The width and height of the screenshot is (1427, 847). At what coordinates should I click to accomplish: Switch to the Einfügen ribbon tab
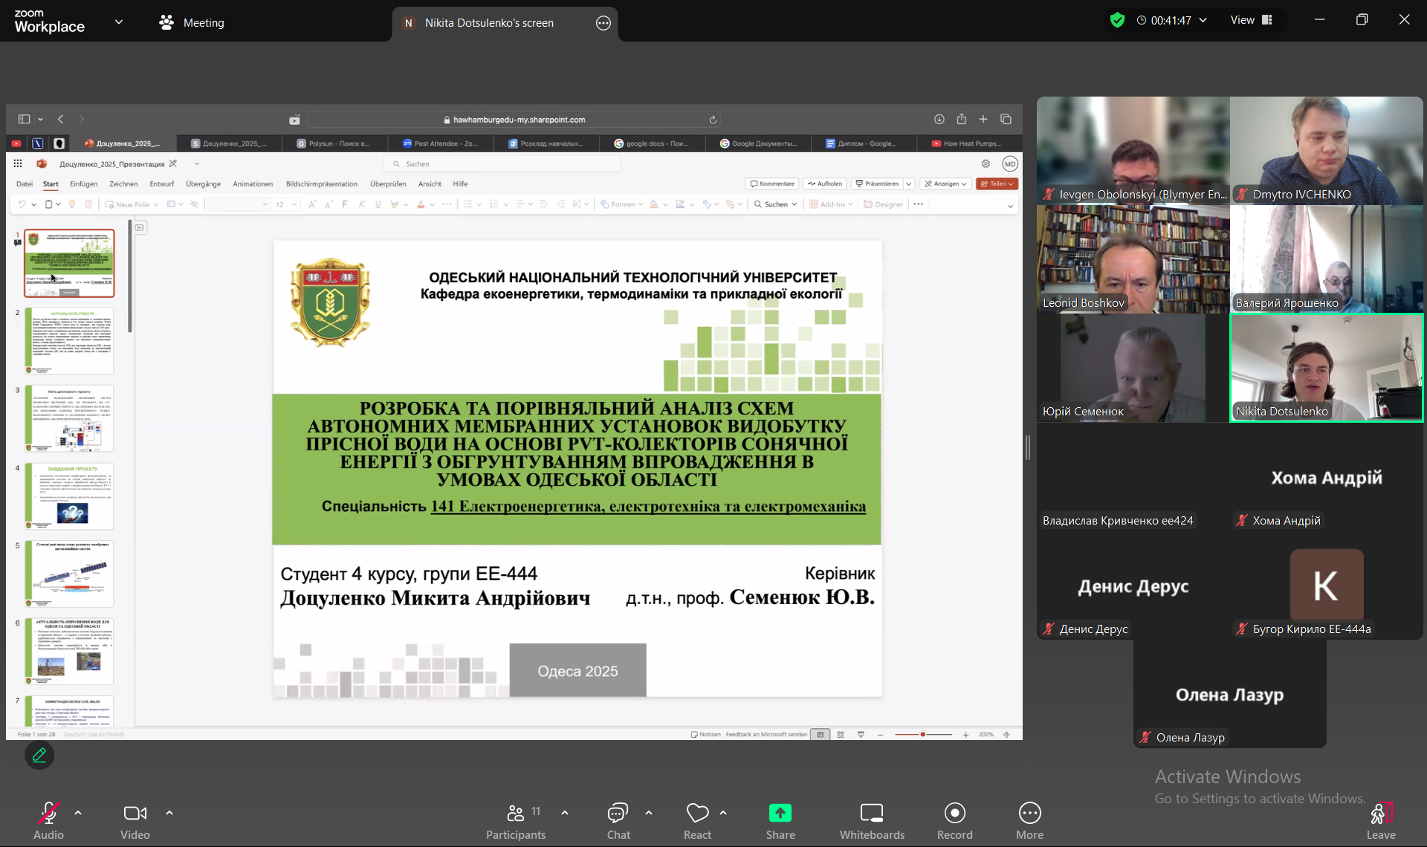(83, 184)
